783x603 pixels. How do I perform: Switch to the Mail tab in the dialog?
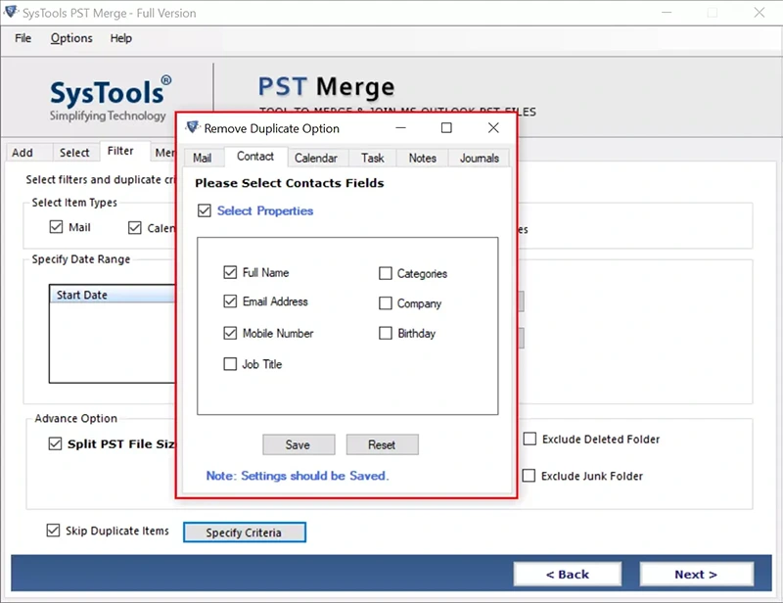pyautogui.click(x=203, y=158)
